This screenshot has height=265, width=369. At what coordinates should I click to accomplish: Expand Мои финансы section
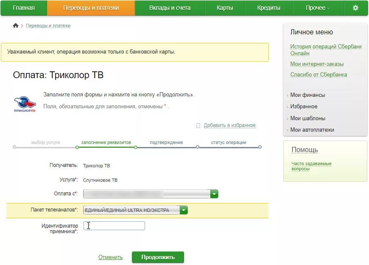pyautogui.click(x=307, y=95)
